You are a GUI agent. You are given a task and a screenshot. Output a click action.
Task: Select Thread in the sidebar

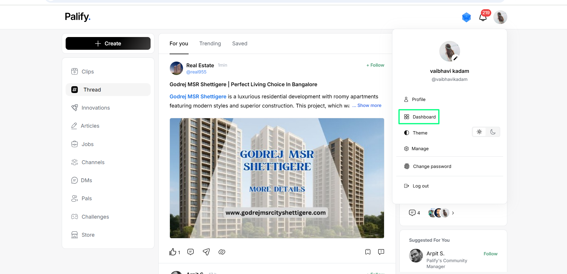pyautogui.click(x=108, y=89)
